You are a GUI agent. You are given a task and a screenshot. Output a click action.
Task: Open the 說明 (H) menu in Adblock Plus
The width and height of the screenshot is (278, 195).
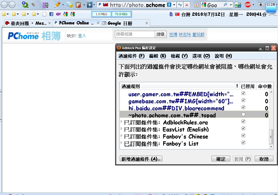click(223, 56)
